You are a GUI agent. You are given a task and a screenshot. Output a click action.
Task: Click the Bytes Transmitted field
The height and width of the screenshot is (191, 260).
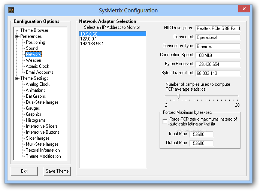[218, 73]
